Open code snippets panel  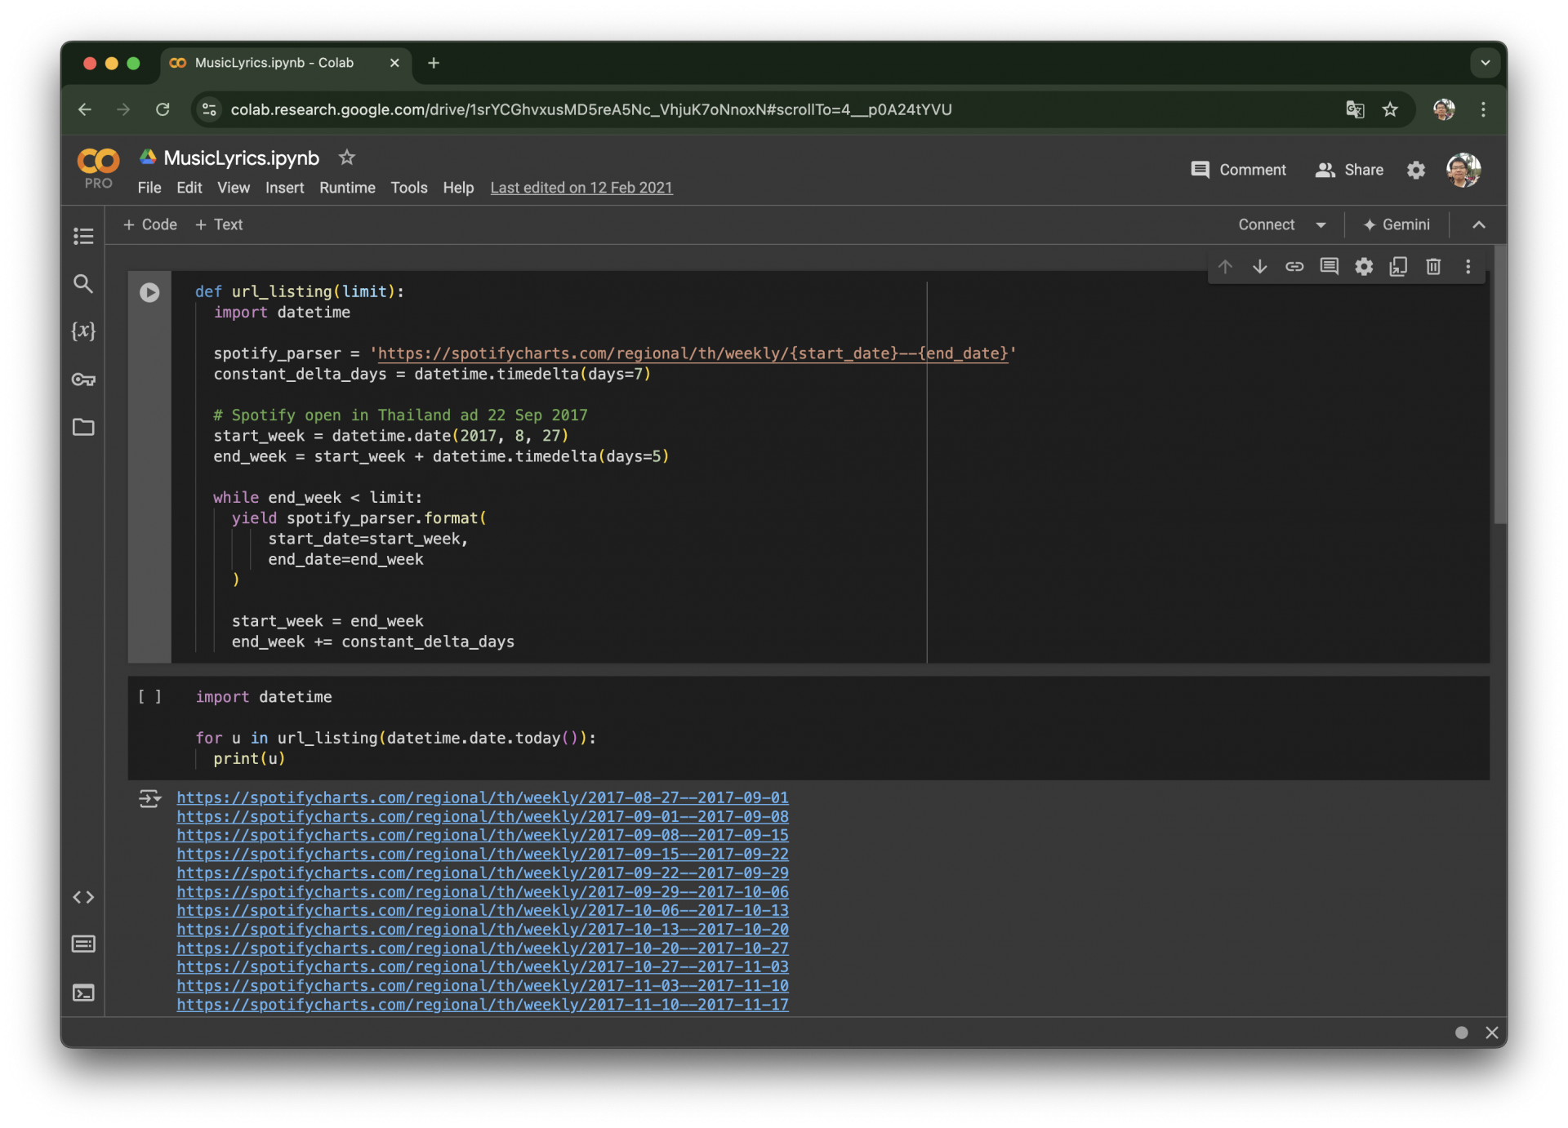point(83,897)
